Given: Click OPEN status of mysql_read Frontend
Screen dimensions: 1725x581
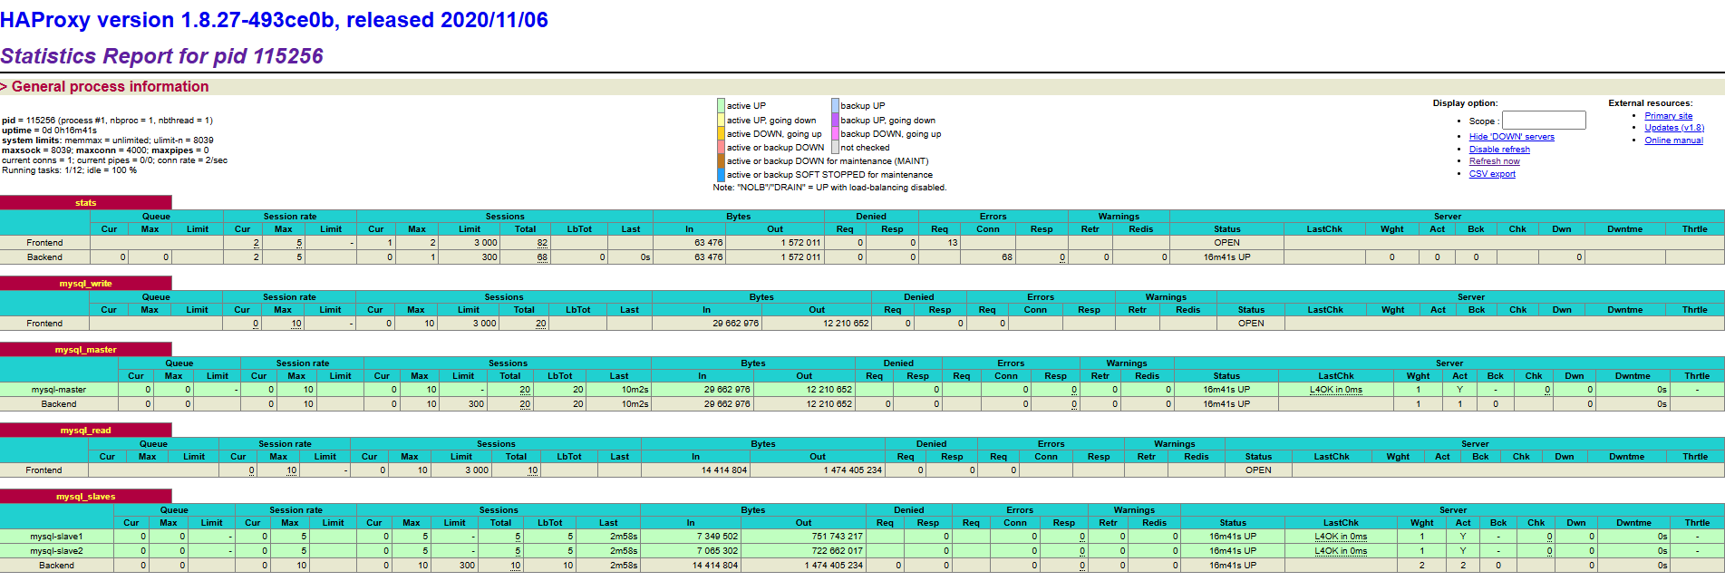Looking at the screenshot, I should click(x=1258, y=470).
